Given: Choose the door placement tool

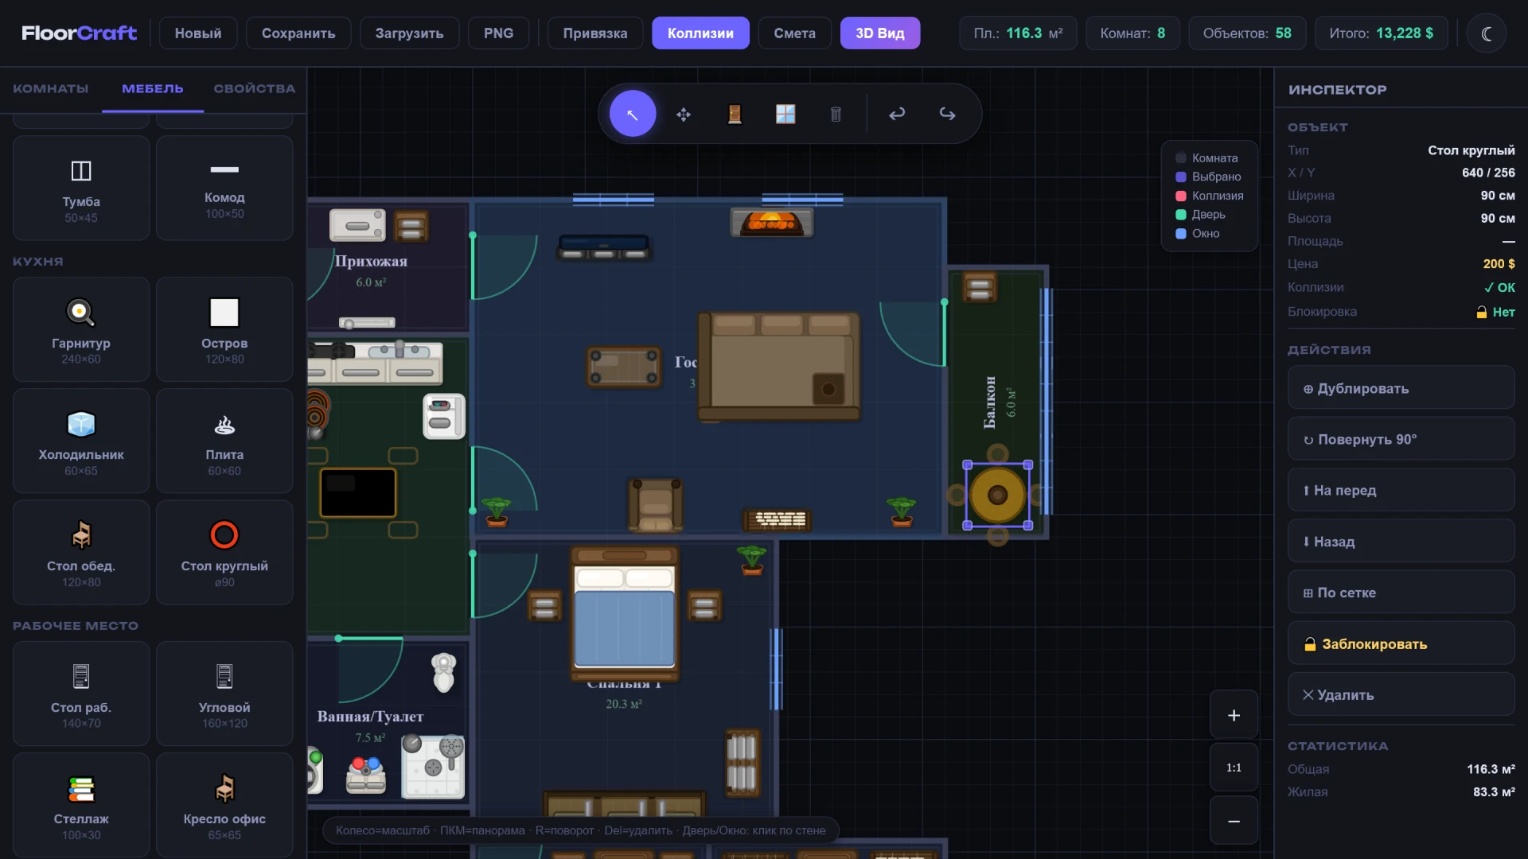Looking at the screenshot, I should click(x=735, y=114).
